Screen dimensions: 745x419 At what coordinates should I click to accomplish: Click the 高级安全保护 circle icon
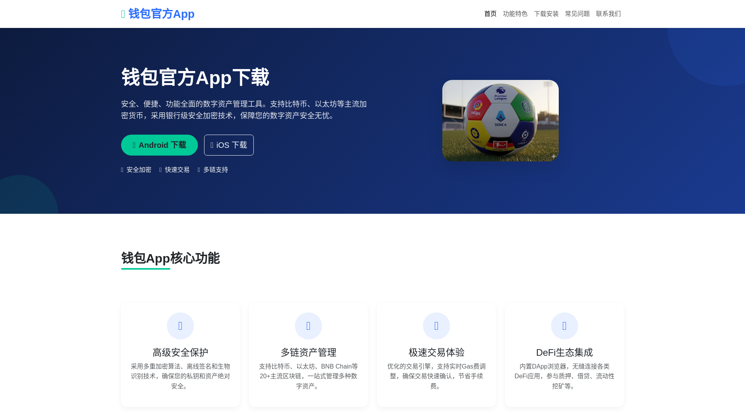pos(180,326)
